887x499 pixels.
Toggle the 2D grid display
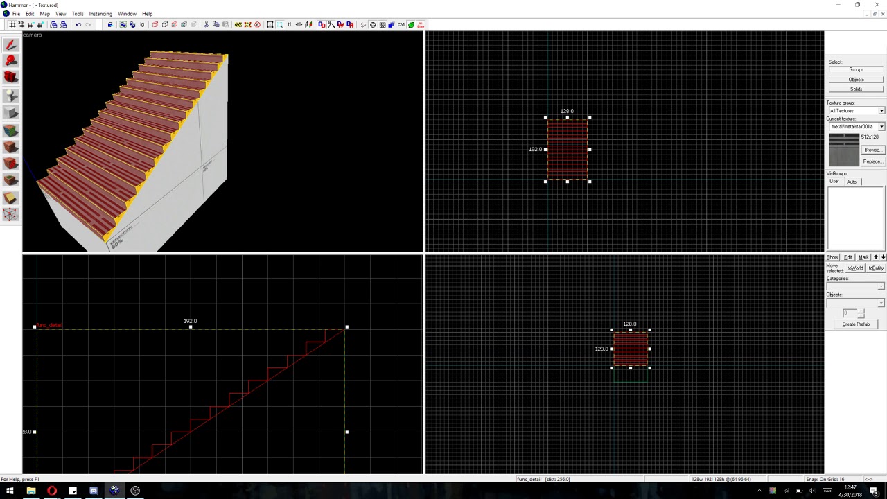(x=12, y=24)
